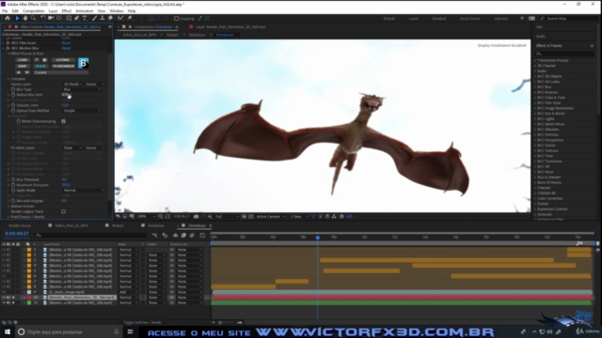Reset the BCC Film Grain effect

pyautogui.click(x=66, y=43)
